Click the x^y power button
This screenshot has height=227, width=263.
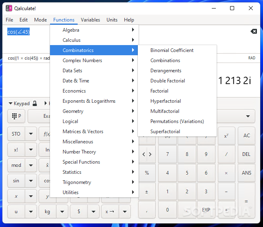click(226, 135)
